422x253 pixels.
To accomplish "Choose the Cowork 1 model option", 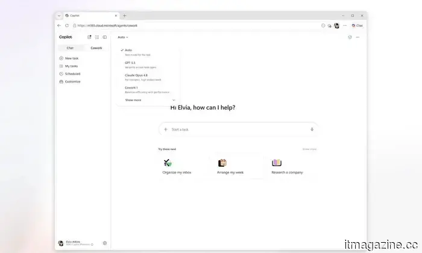I will coord(148,90).
